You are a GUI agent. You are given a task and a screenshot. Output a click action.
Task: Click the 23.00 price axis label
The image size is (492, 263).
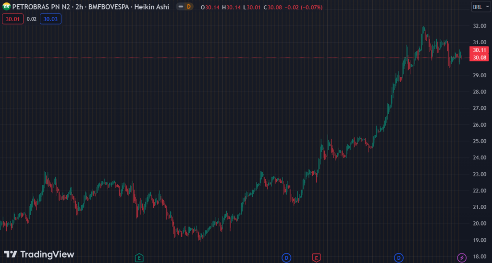(480, 174)
